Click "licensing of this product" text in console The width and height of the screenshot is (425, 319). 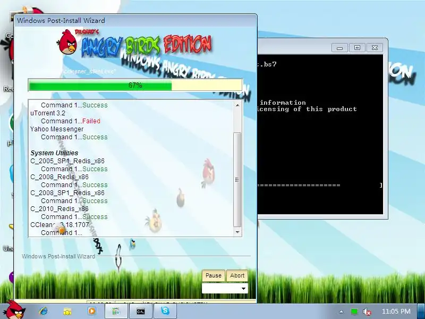click(x=307, y=109)
